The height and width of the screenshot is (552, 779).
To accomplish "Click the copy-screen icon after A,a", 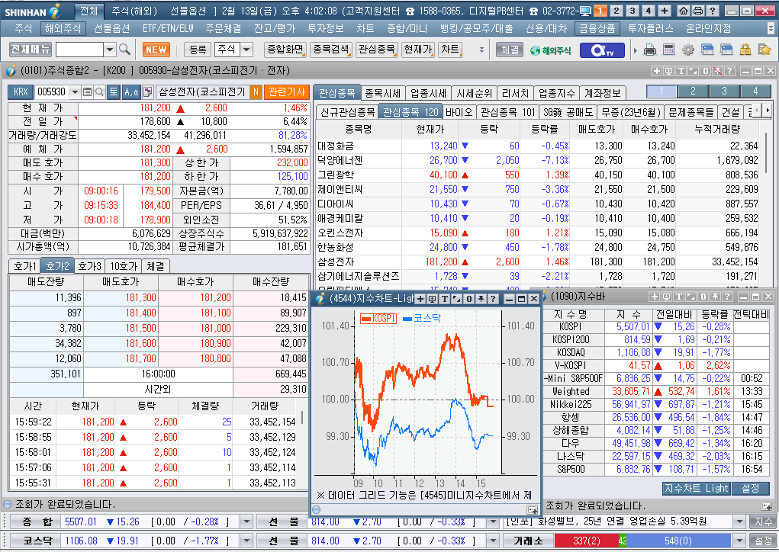I will tap(147, 91).
